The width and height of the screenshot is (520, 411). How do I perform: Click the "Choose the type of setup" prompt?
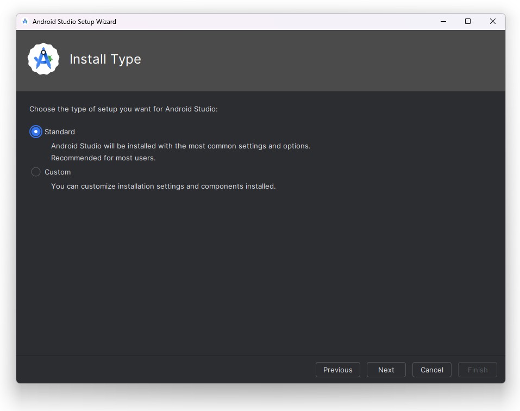pos(123,109)
